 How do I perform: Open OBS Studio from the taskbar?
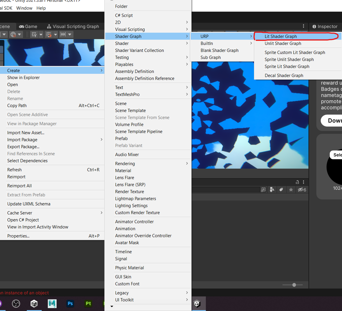coord(16,303)
